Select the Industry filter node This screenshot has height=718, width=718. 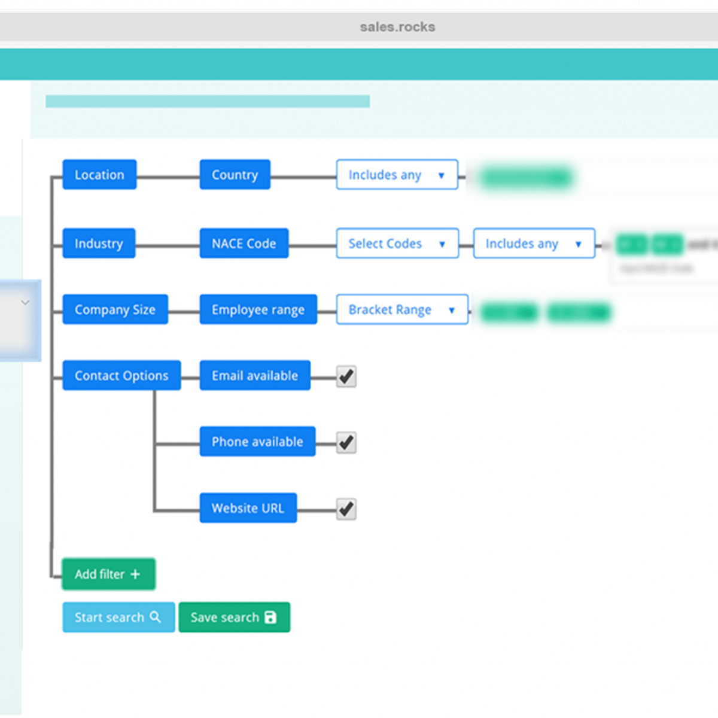point(99,244)
